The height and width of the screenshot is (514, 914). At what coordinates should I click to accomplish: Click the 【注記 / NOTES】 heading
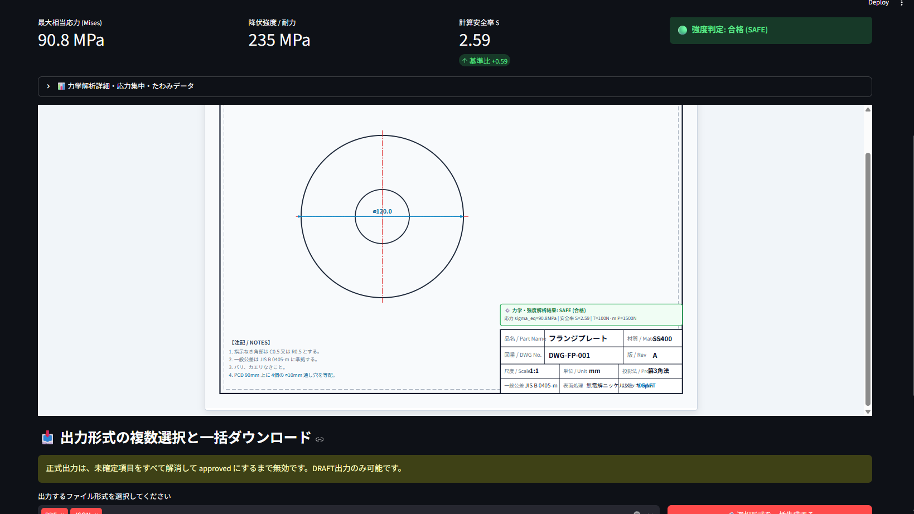(x=251, y=343)
